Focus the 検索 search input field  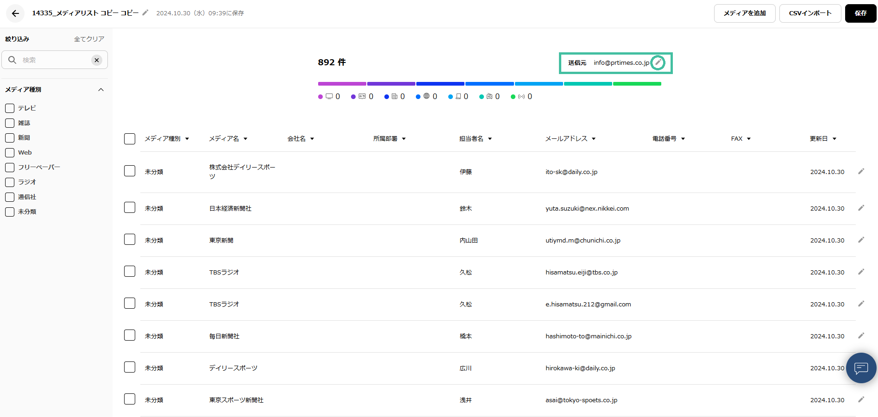(x=53, y=60)
